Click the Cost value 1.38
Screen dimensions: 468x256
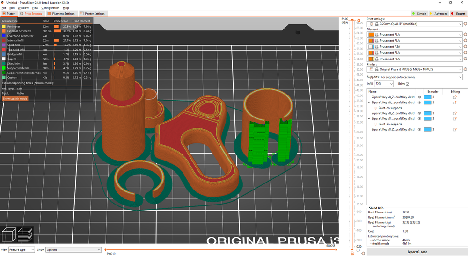click(x=405, y=231)
